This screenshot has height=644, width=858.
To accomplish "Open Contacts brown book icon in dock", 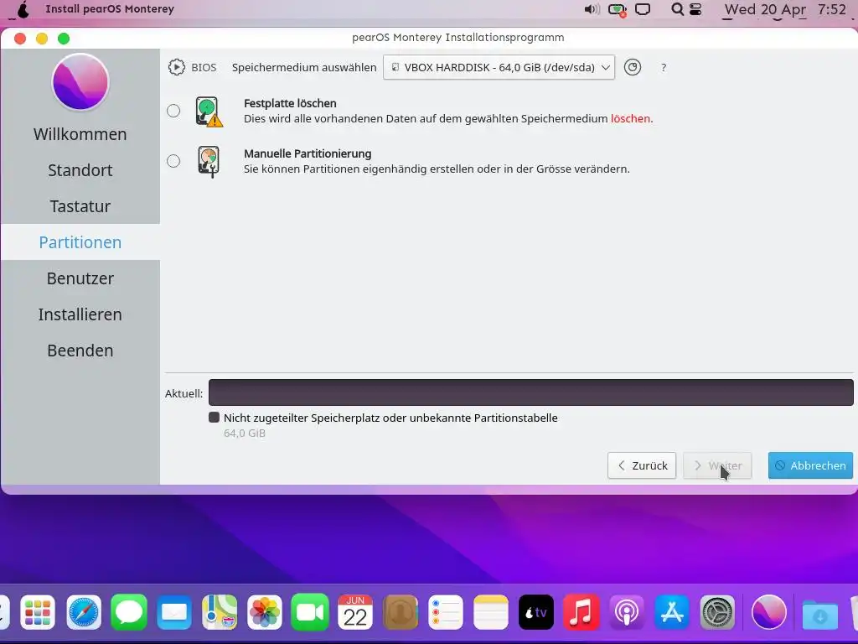I will [x=401, y=612].
